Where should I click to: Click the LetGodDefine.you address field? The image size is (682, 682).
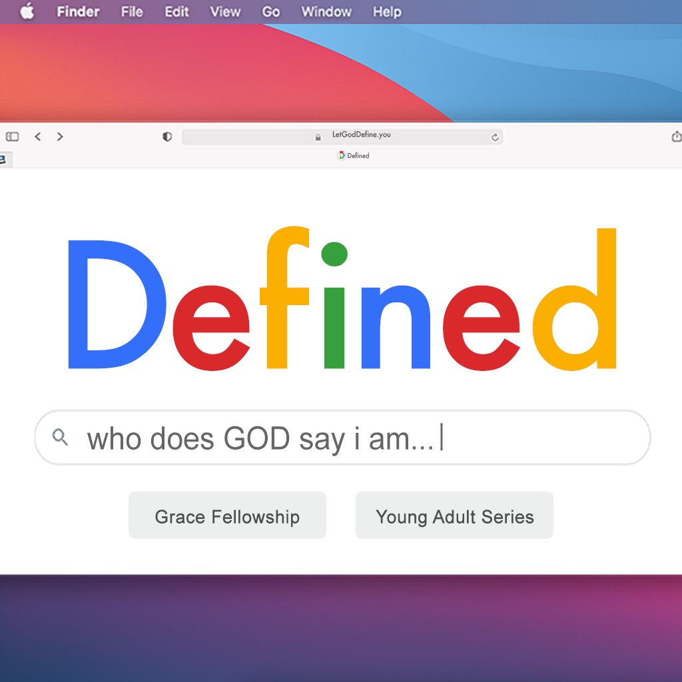tap(362, 135)
